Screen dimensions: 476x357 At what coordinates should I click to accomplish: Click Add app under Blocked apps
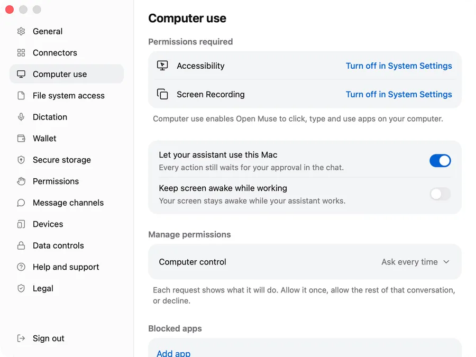tap(173, 353)
